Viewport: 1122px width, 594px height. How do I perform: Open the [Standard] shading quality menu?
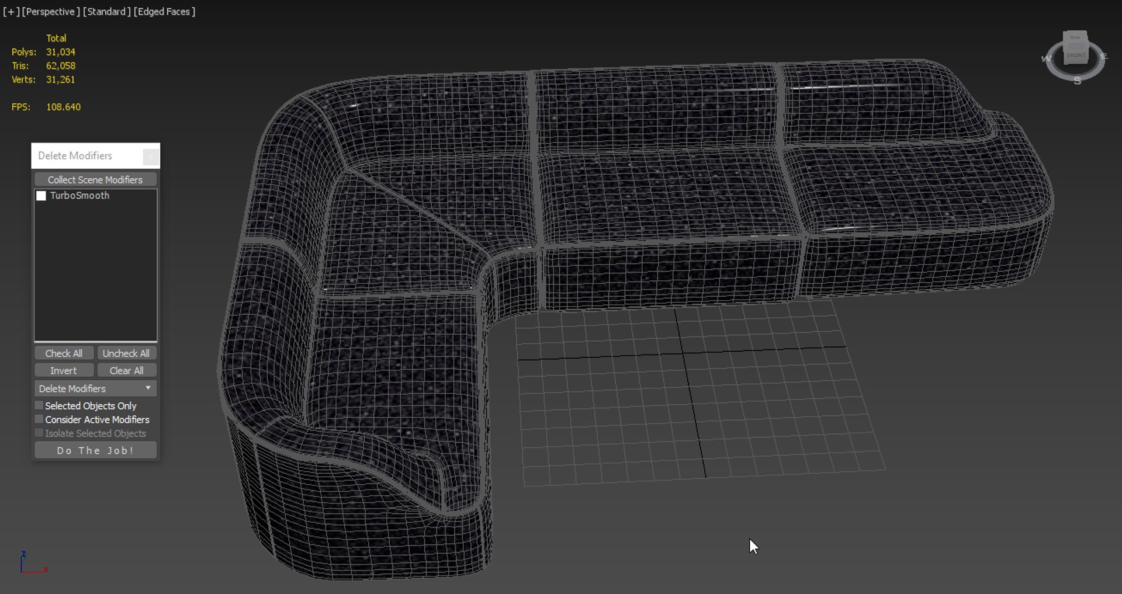pos(107,12)
